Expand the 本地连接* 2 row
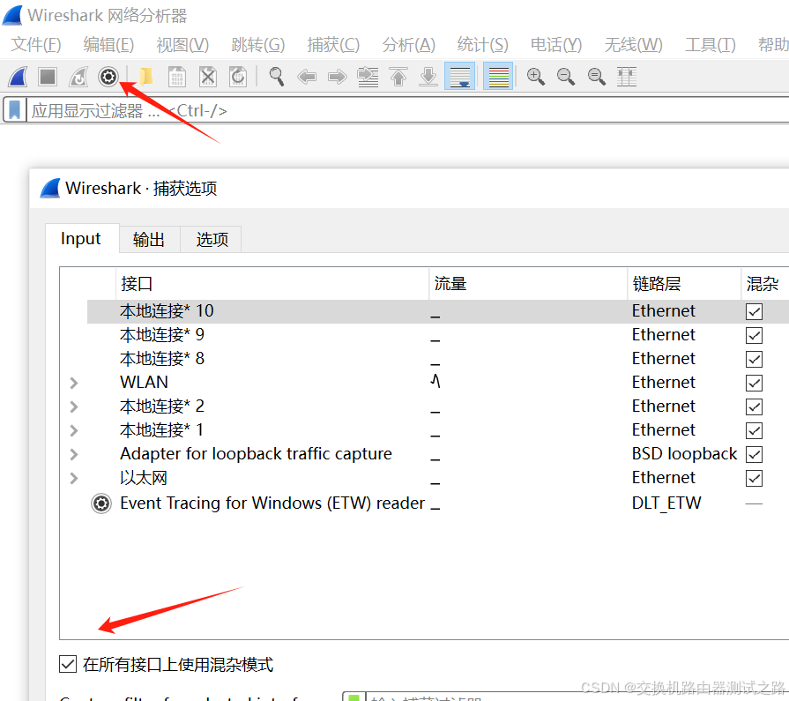Screen dimensions: 789x701 [73, 406]
